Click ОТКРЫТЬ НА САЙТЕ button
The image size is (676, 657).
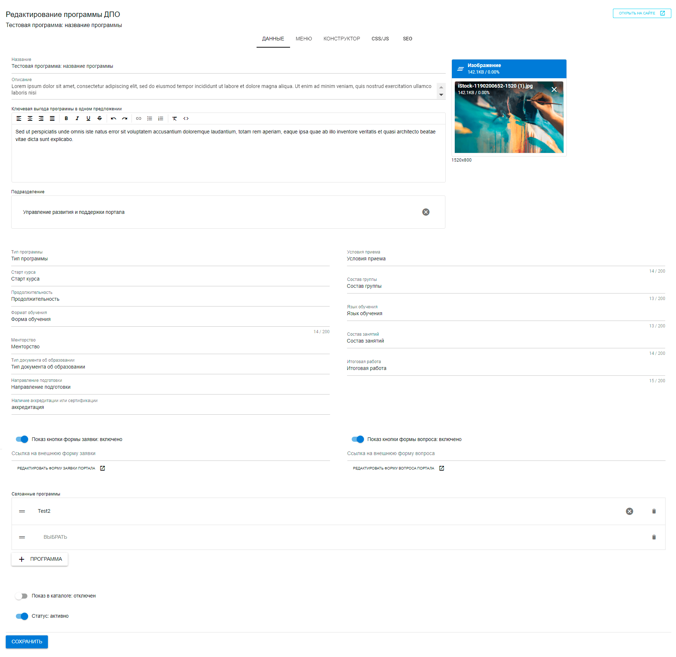tap(642, 13)
